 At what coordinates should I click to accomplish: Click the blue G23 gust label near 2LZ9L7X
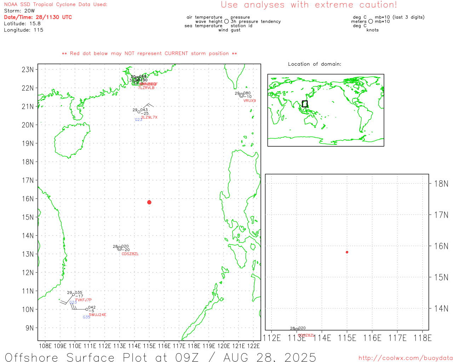(138, 120)
